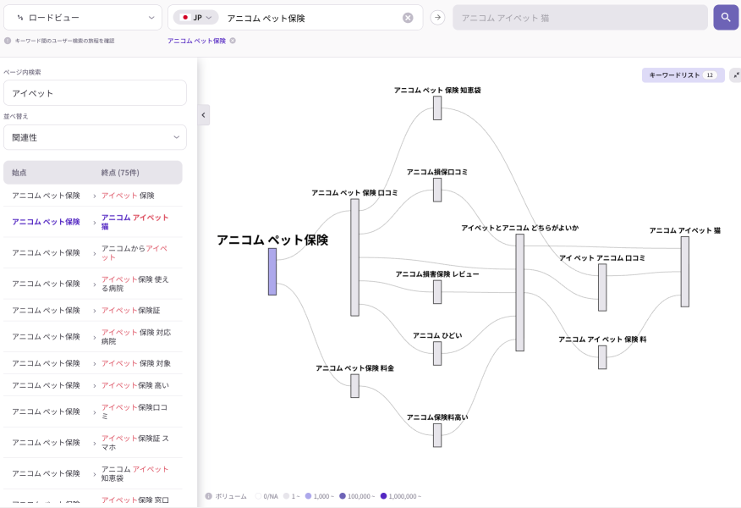Click the アニコム ペット 保険 知恵袋 node
Viewport: 741px width, 508px height.
tap(437, 108)
